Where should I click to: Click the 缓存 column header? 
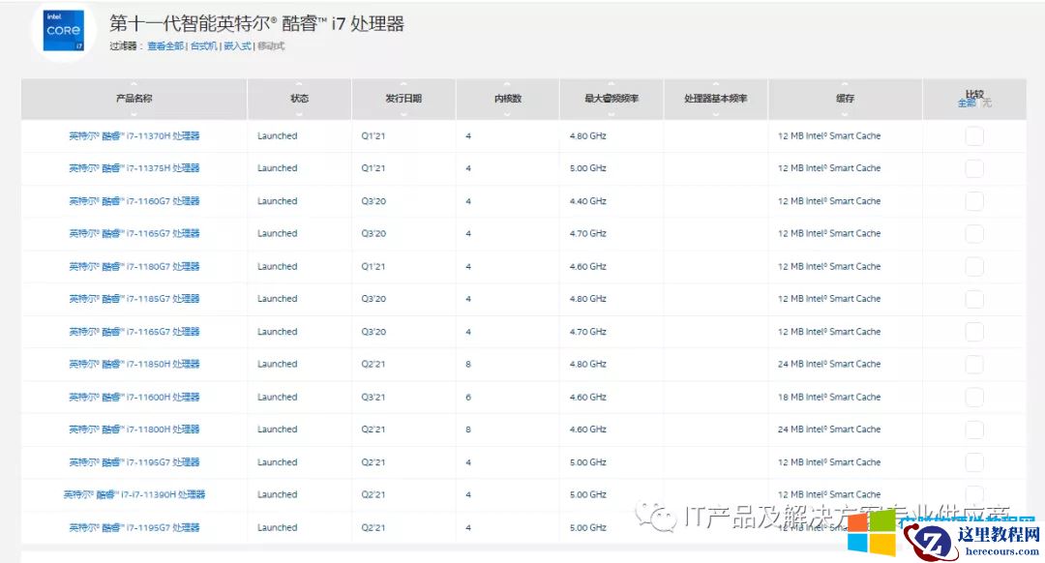pyautogui.click(x=845, y=99)
